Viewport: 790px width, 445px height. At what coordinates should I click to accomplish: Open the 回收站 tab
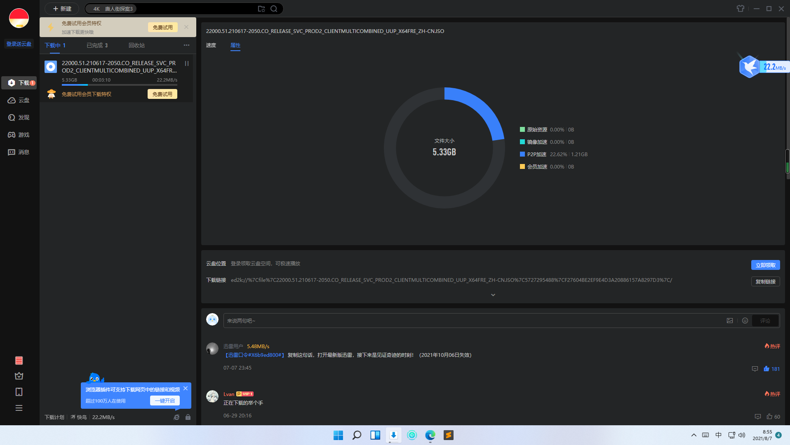tap(136, 45)
